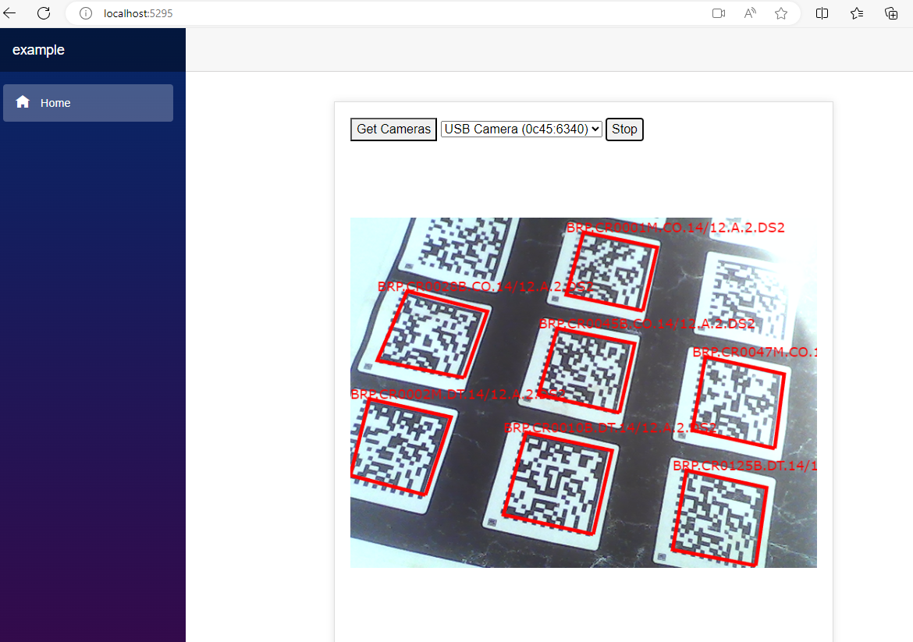Click the example brand title
This screenshot has height=642, width=913.
(38, 50)
